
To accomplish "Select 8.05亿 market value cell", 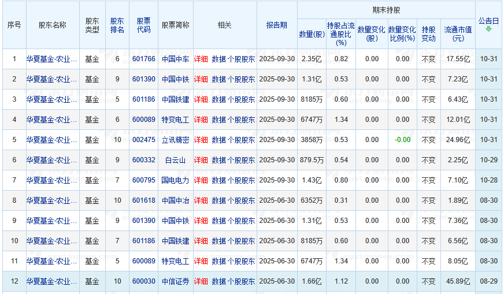I will 458,261.
